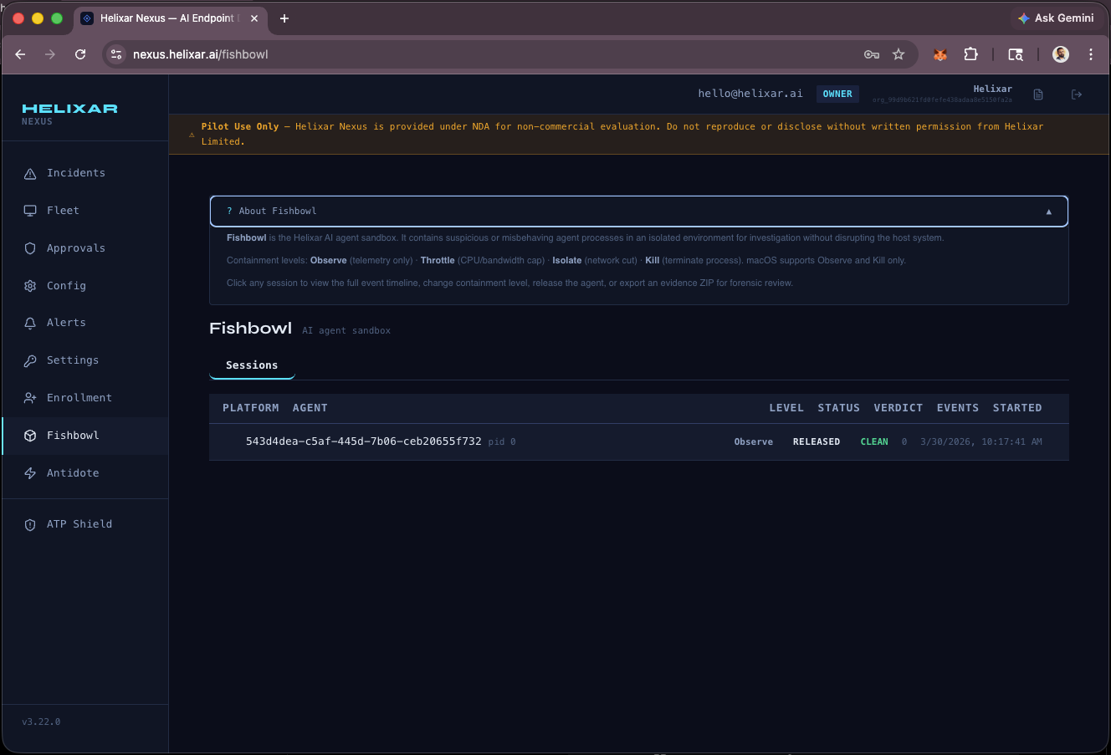Open the Fleet page

(x=63, y=211)
